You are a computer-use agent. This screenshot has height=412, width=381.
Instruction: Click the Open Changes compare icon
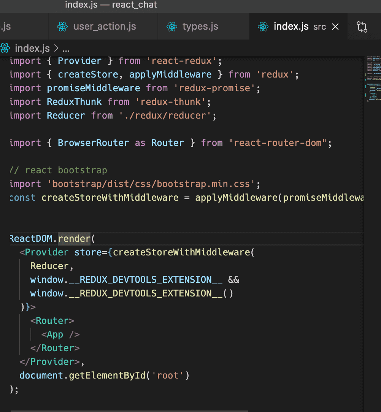[362, 27]
